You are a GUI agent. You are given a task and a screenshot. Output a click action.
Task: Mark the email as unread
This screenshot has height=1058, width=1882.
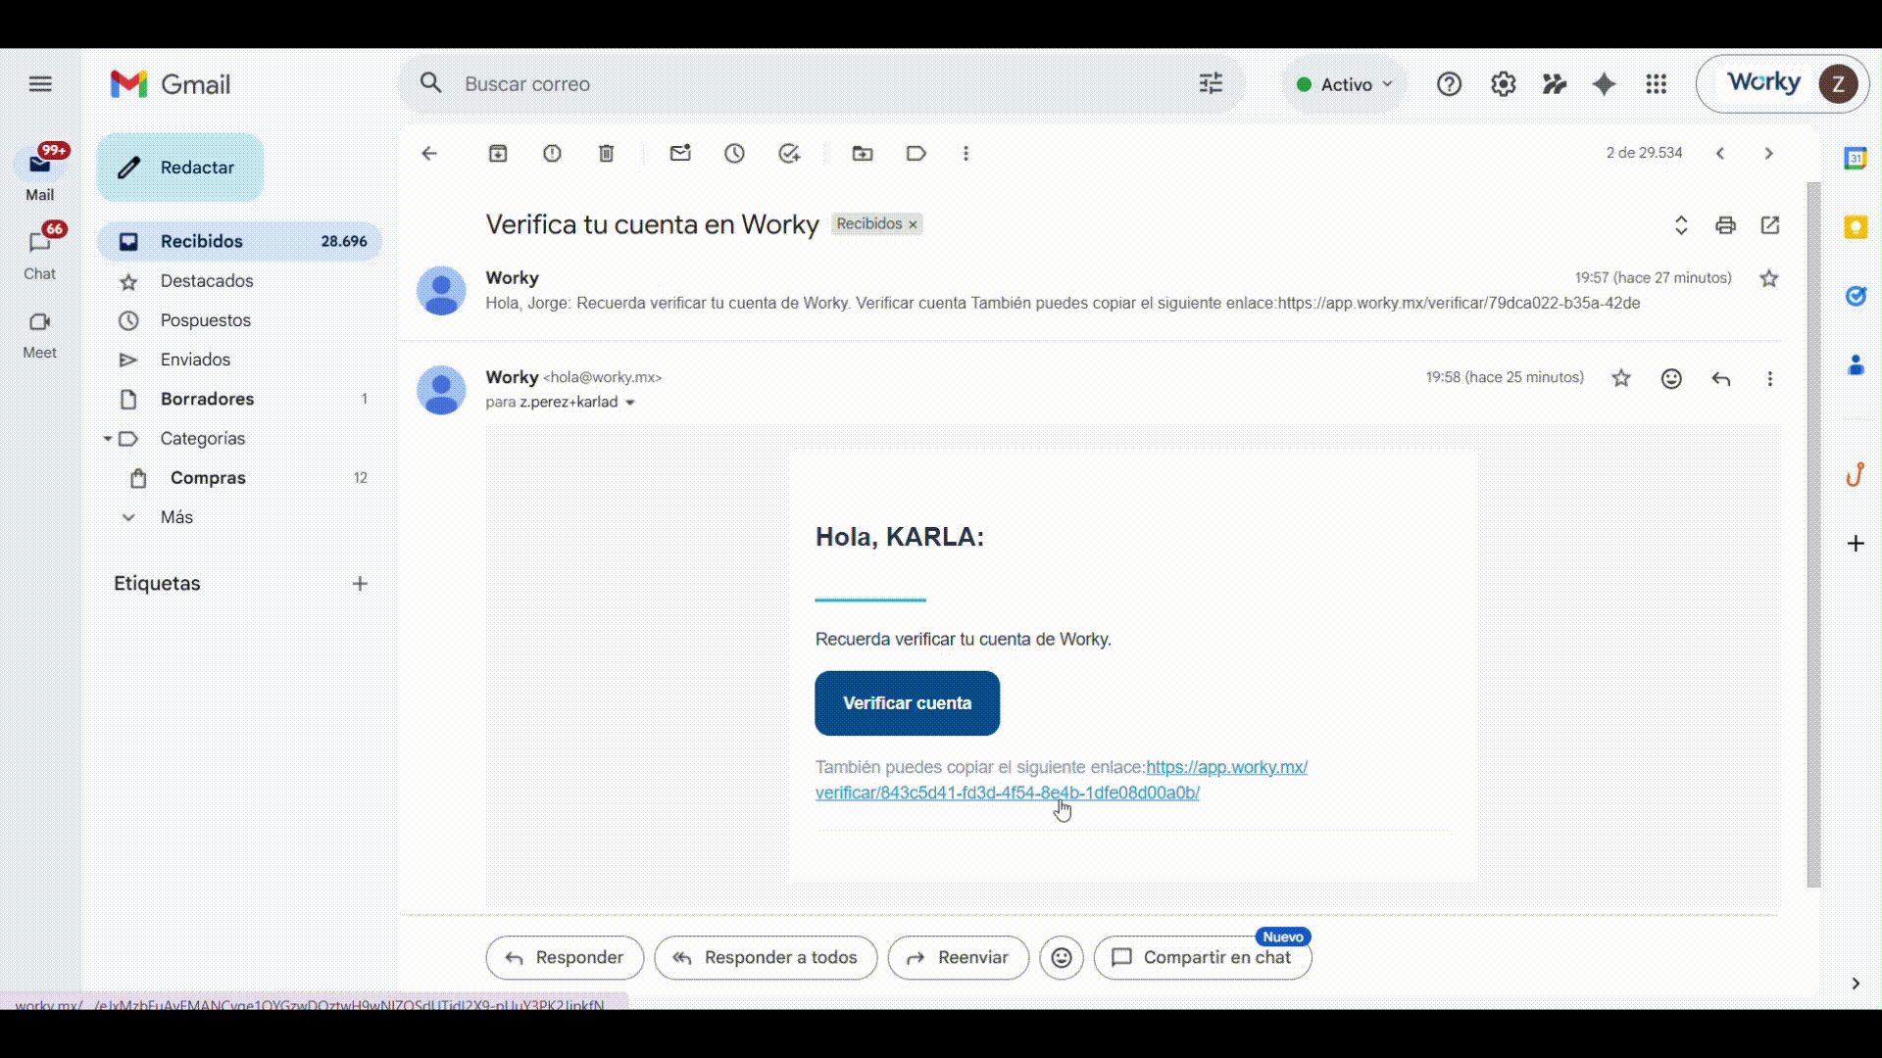680,154
